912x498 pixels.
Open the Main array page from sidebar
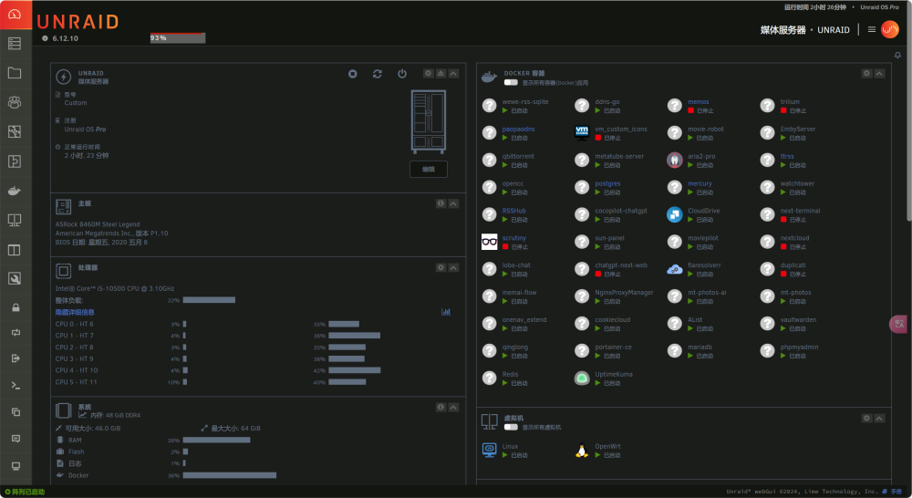pyautogui.click(x=15, y=44)
